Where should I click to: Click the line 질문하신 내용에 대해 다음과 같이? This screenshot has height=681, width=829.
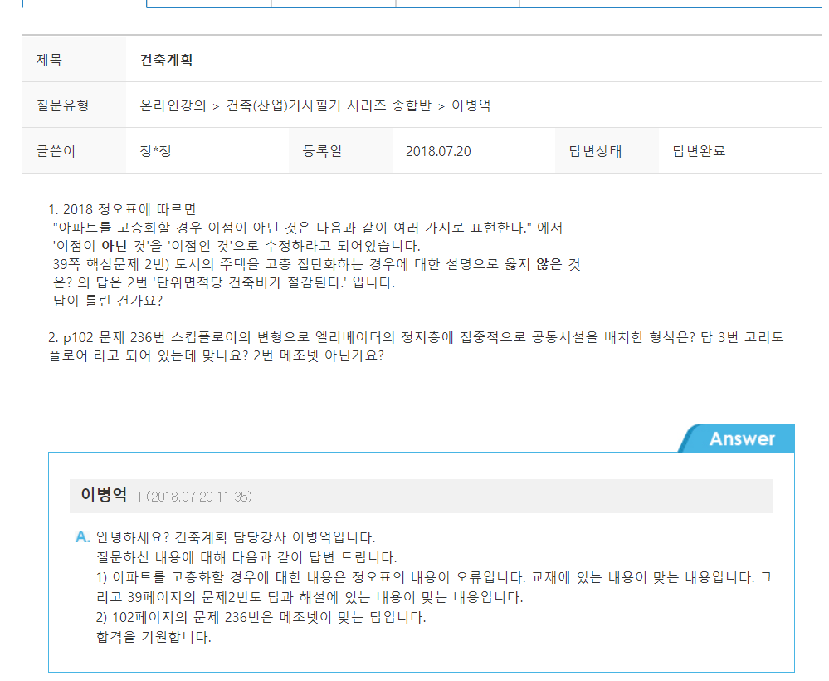point(246,557)
